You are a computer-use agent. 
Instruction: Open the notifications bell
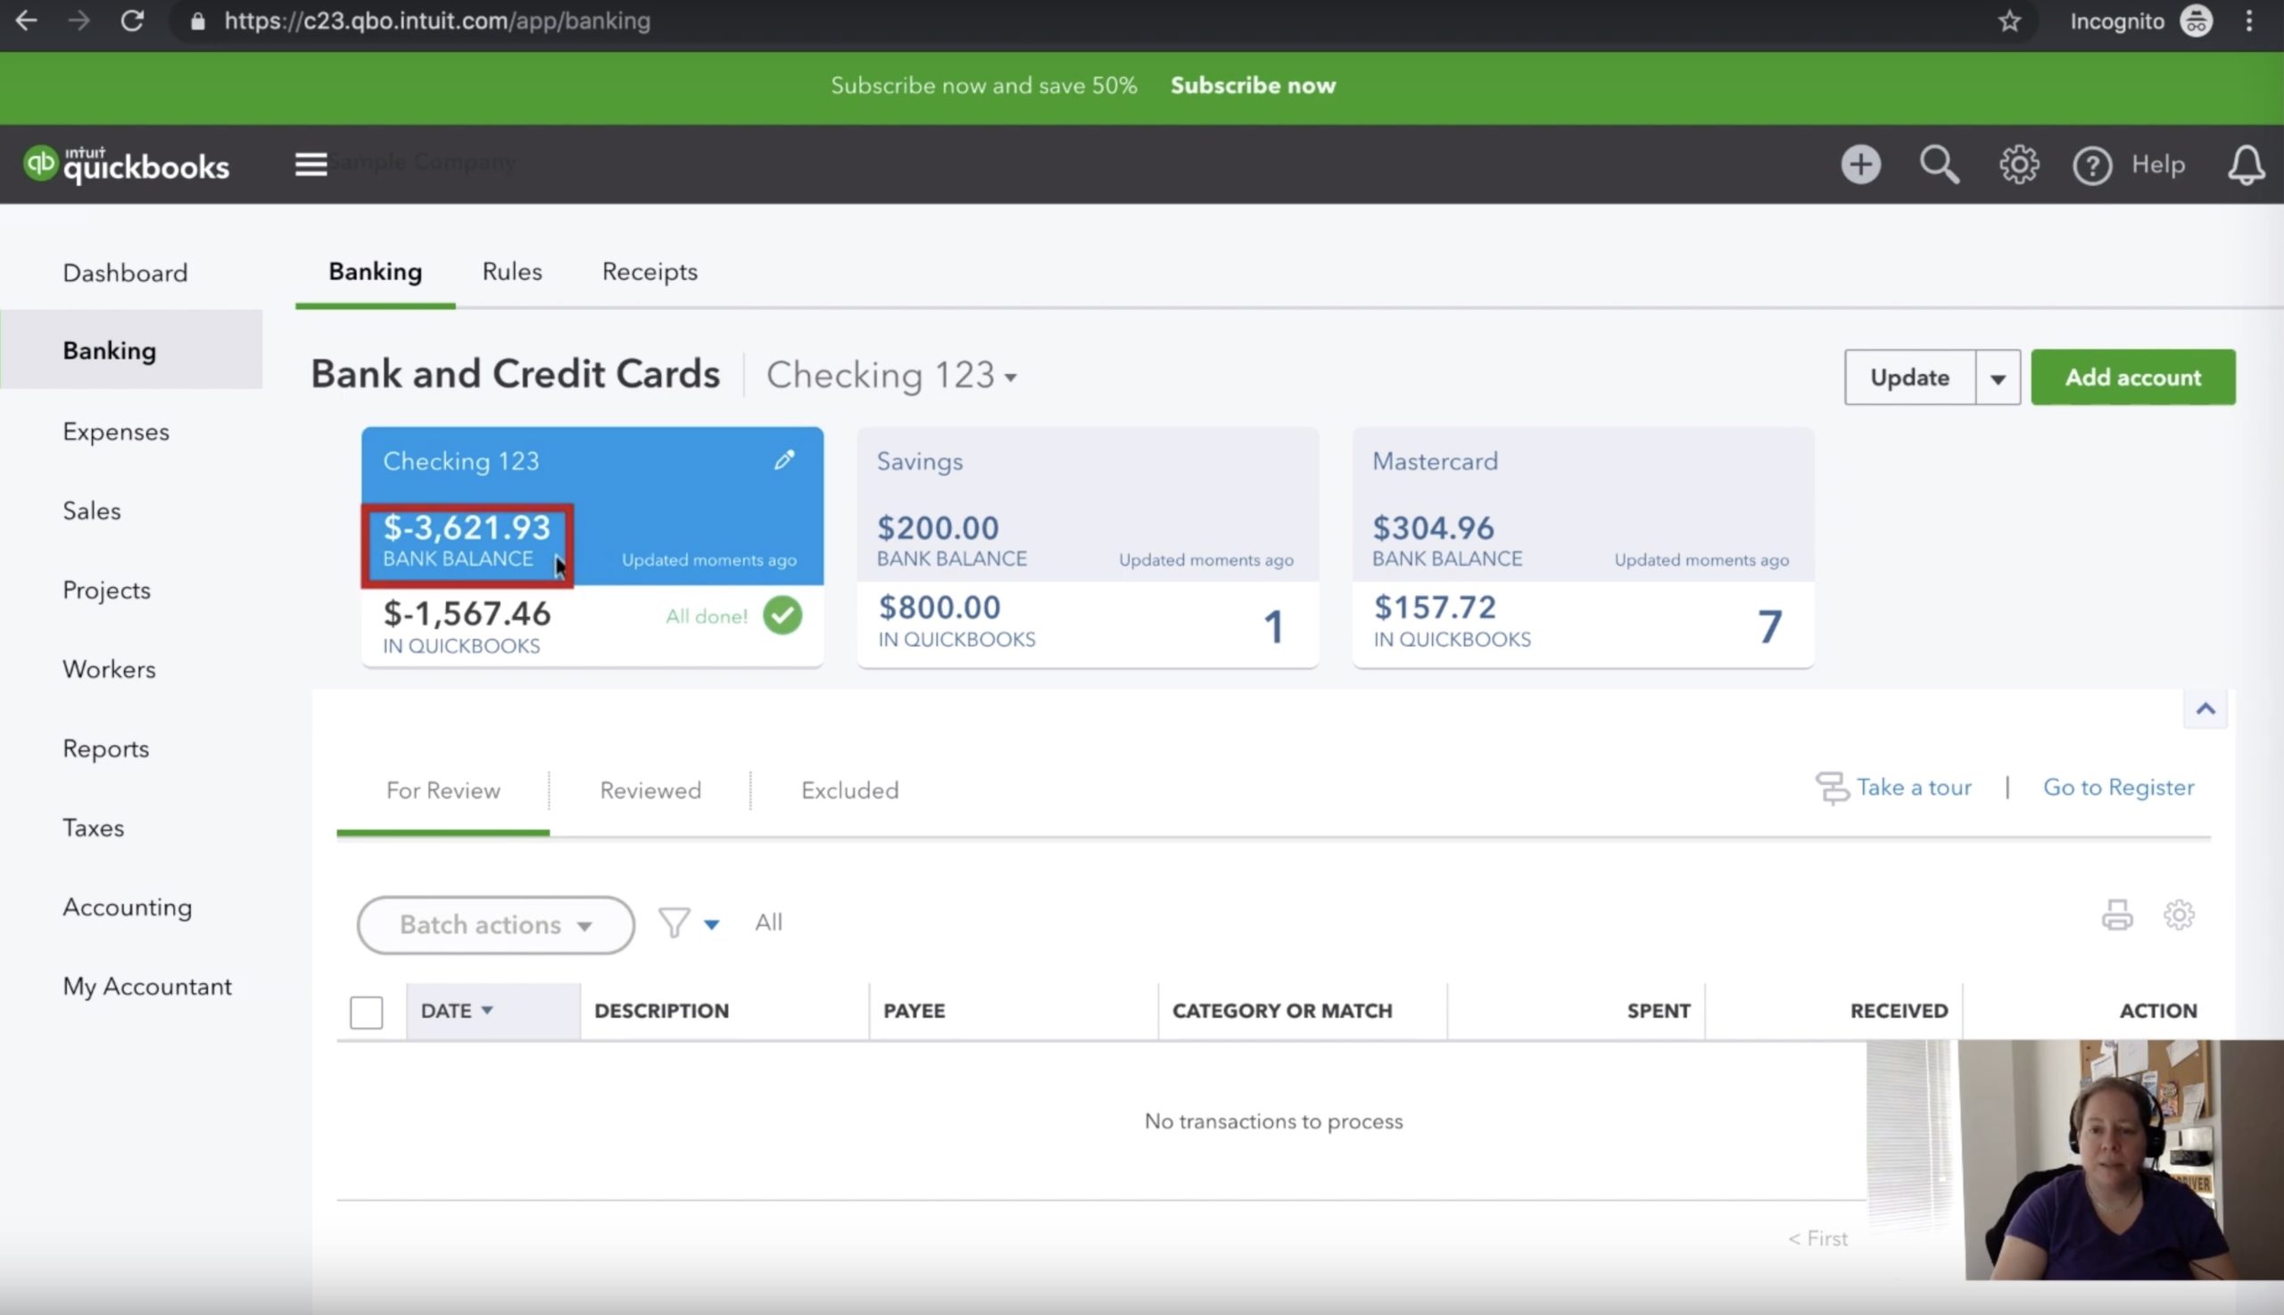2246,164
